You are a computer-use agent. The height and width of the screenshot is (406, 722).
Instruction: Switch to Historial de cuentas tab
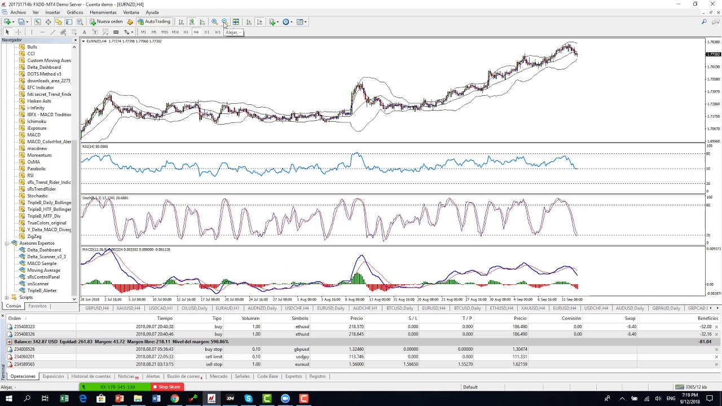tap(91, 376)
